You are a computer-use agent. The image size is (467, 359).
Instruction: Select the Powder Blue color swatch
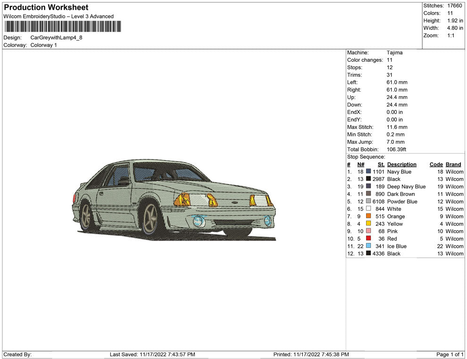click(x=368, y=202)
